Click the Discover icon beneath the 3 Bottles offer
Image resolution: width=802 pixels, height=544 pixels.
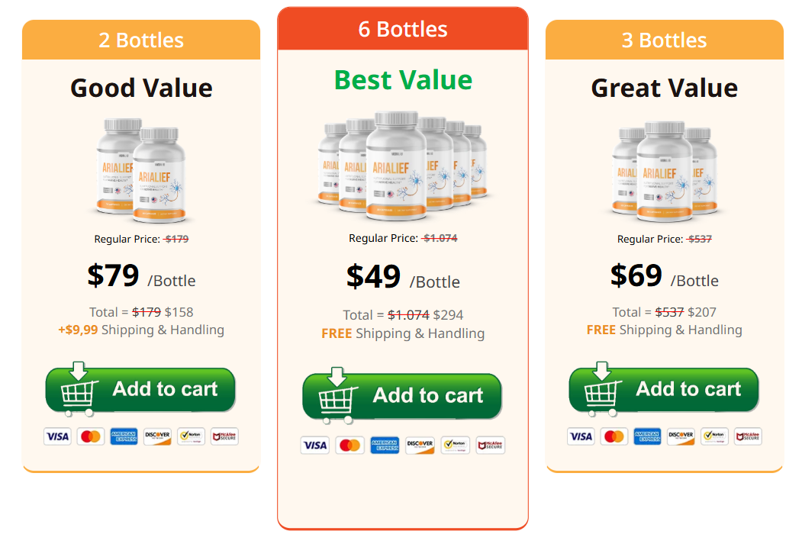coord(681,436)
